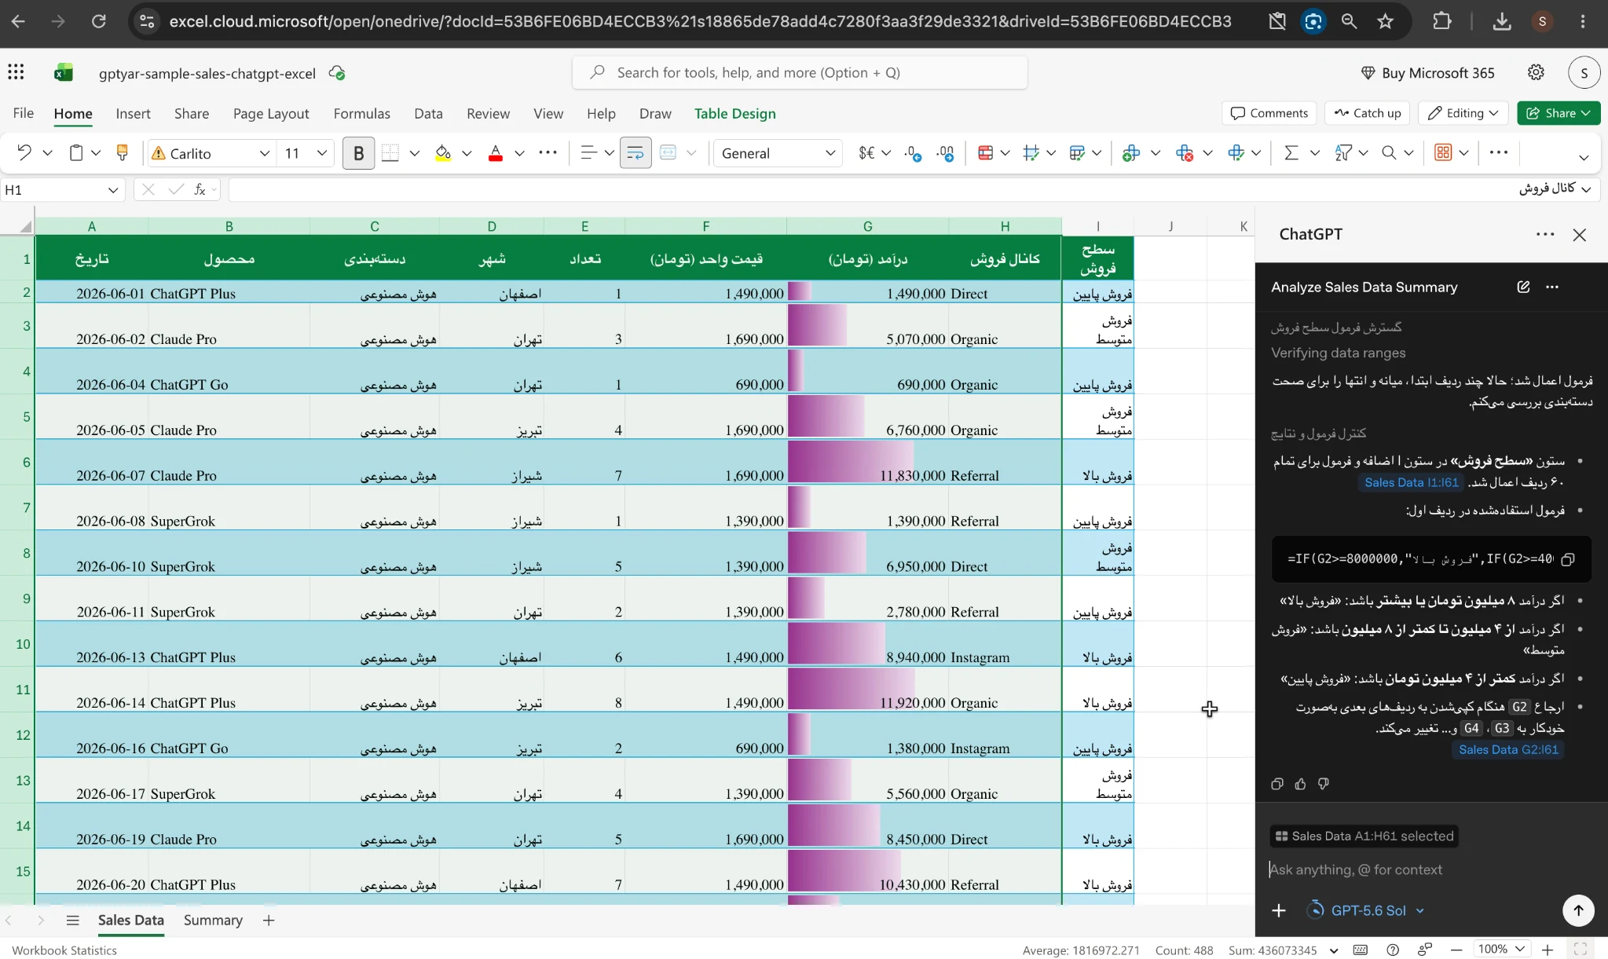Open ribbon overflow ellipsis

point(1498,152)
